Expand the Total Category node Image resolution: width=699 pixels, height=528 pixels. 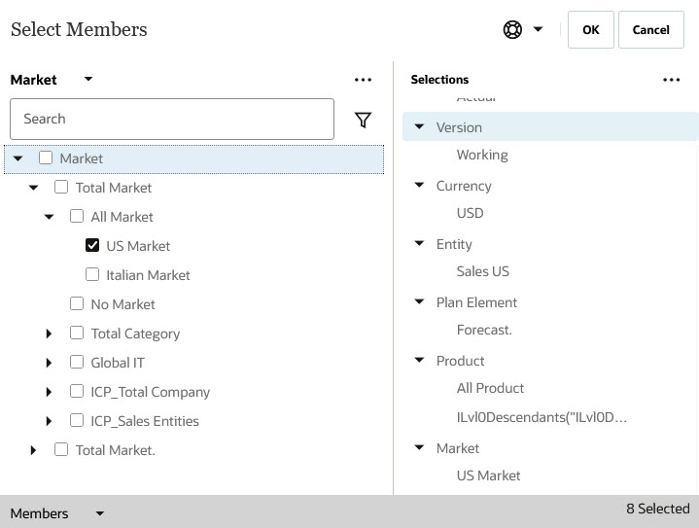tap(50, 334)
